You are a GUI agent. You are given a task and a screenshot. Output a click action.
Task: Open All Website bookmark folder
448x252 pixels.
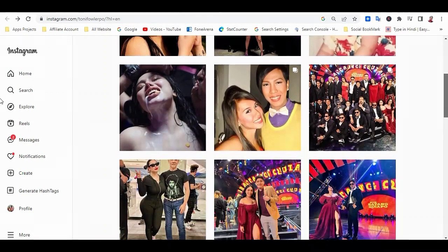(98, 29)
